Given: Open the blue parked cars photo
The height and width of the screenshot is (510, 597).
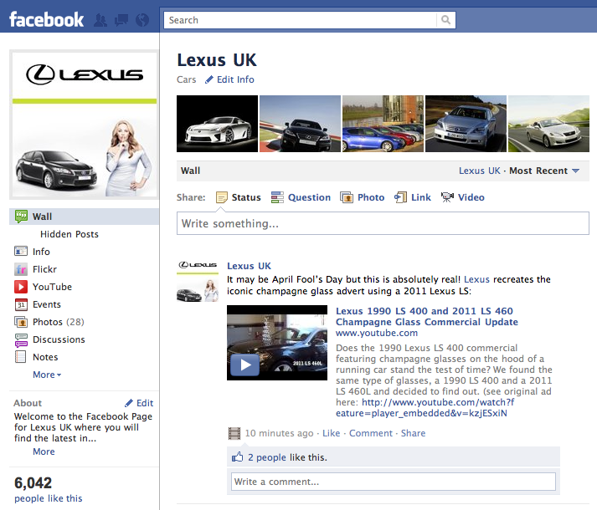Looking at the screenshot, I should tap(383, 124).
